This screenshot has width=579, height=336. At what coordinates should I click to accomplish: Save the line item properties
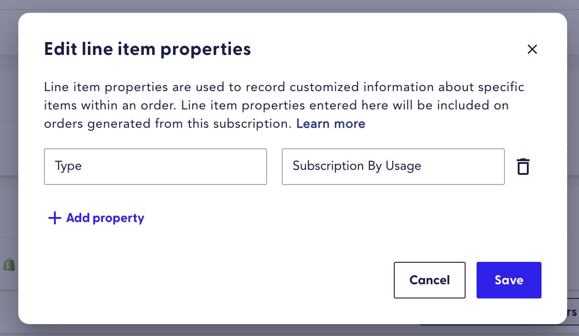click(509, 280)
